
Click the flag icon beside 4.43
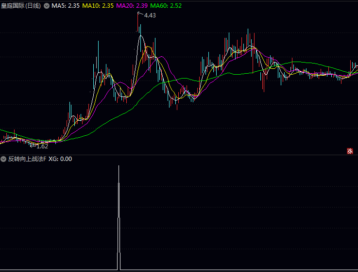[x=140, y=15]
